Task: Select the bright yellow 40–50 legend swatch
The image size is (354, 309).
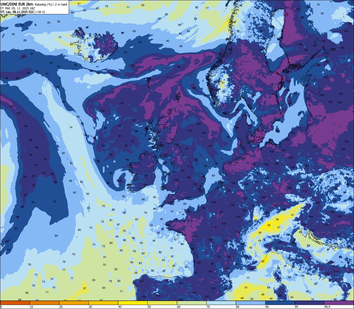Action: 133,303
